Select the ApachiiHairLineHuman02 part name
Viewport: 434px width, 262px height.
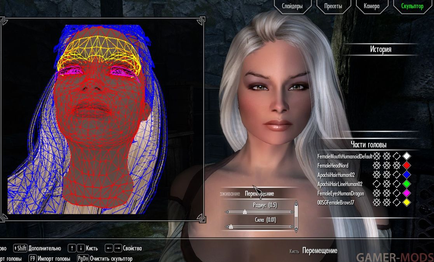click(340, 184)
